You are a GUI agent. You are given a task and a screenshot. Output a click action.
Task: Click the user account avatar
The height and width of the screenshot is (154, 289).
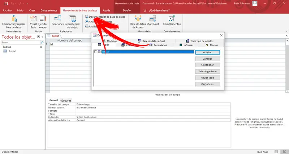click(255, 3)
